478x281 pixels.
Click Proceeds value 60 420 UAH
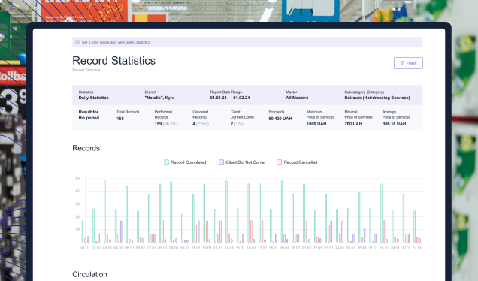point(280,119)
